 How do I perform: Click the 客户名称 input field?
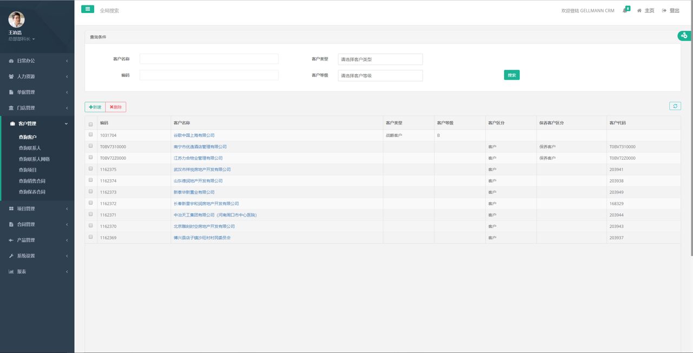(x=209, y=59)
